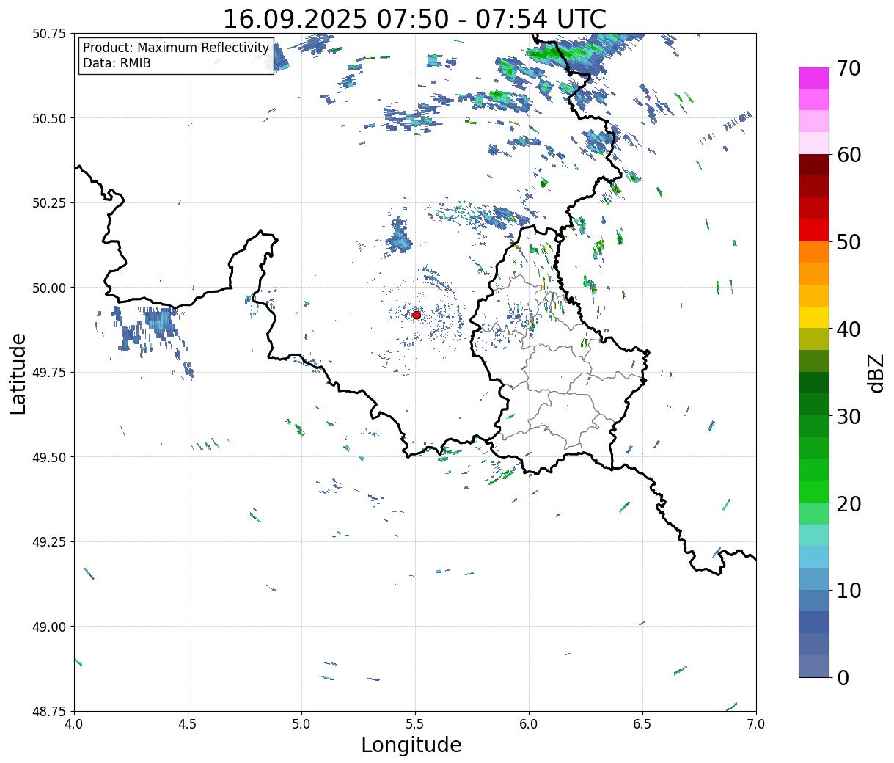Click the latitude tick label '49.00'
894x763 pixels.
tap(49, 627)
